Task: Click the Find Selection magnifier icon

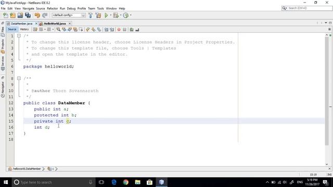Action: coord(58,30)
